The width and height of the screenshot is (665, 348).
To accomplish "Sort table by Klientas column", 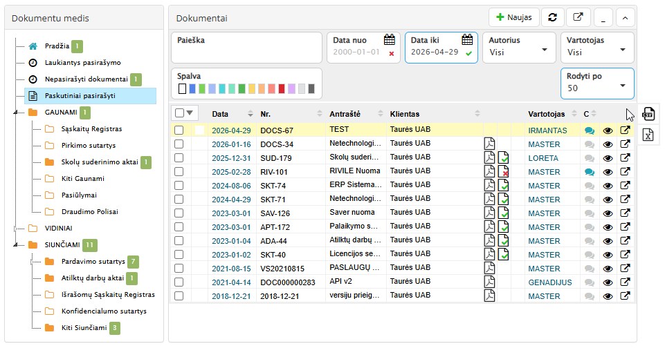I will (x=477, y=113).
